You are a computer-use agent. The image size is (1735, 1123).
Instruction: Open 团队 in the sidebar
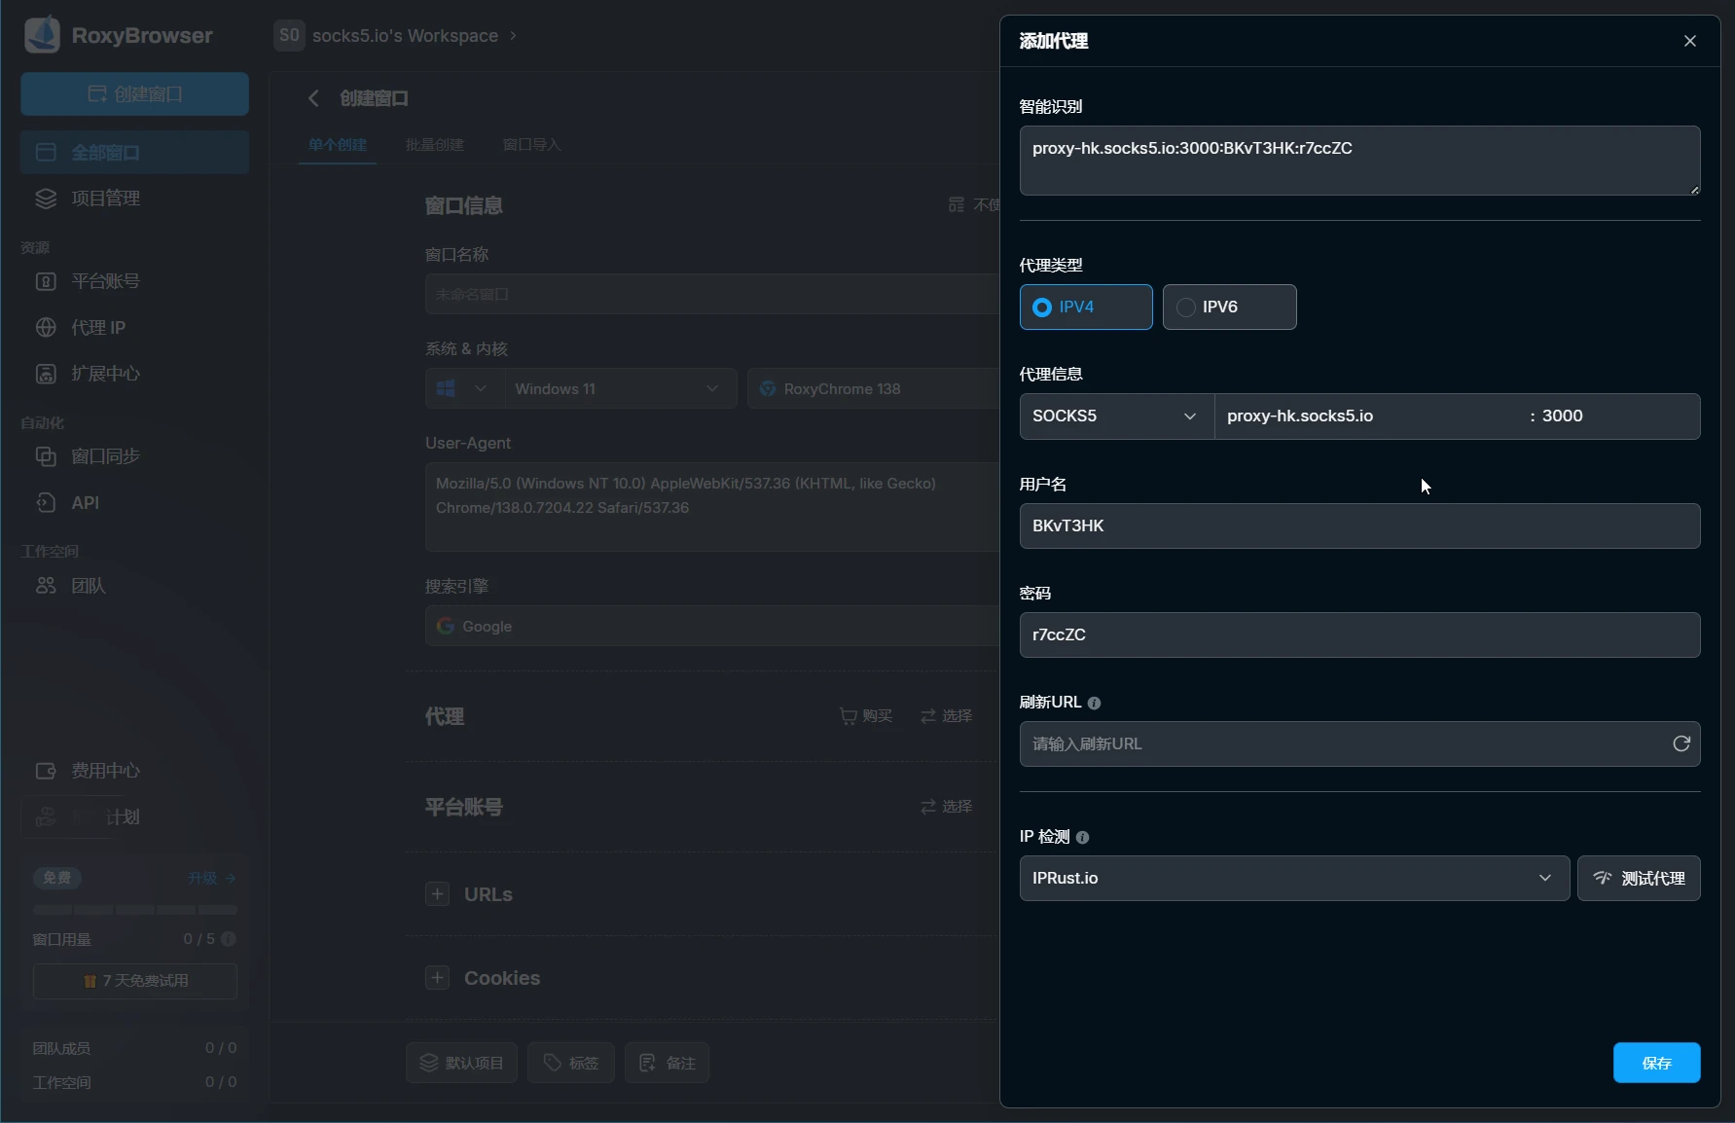point(134,586)
